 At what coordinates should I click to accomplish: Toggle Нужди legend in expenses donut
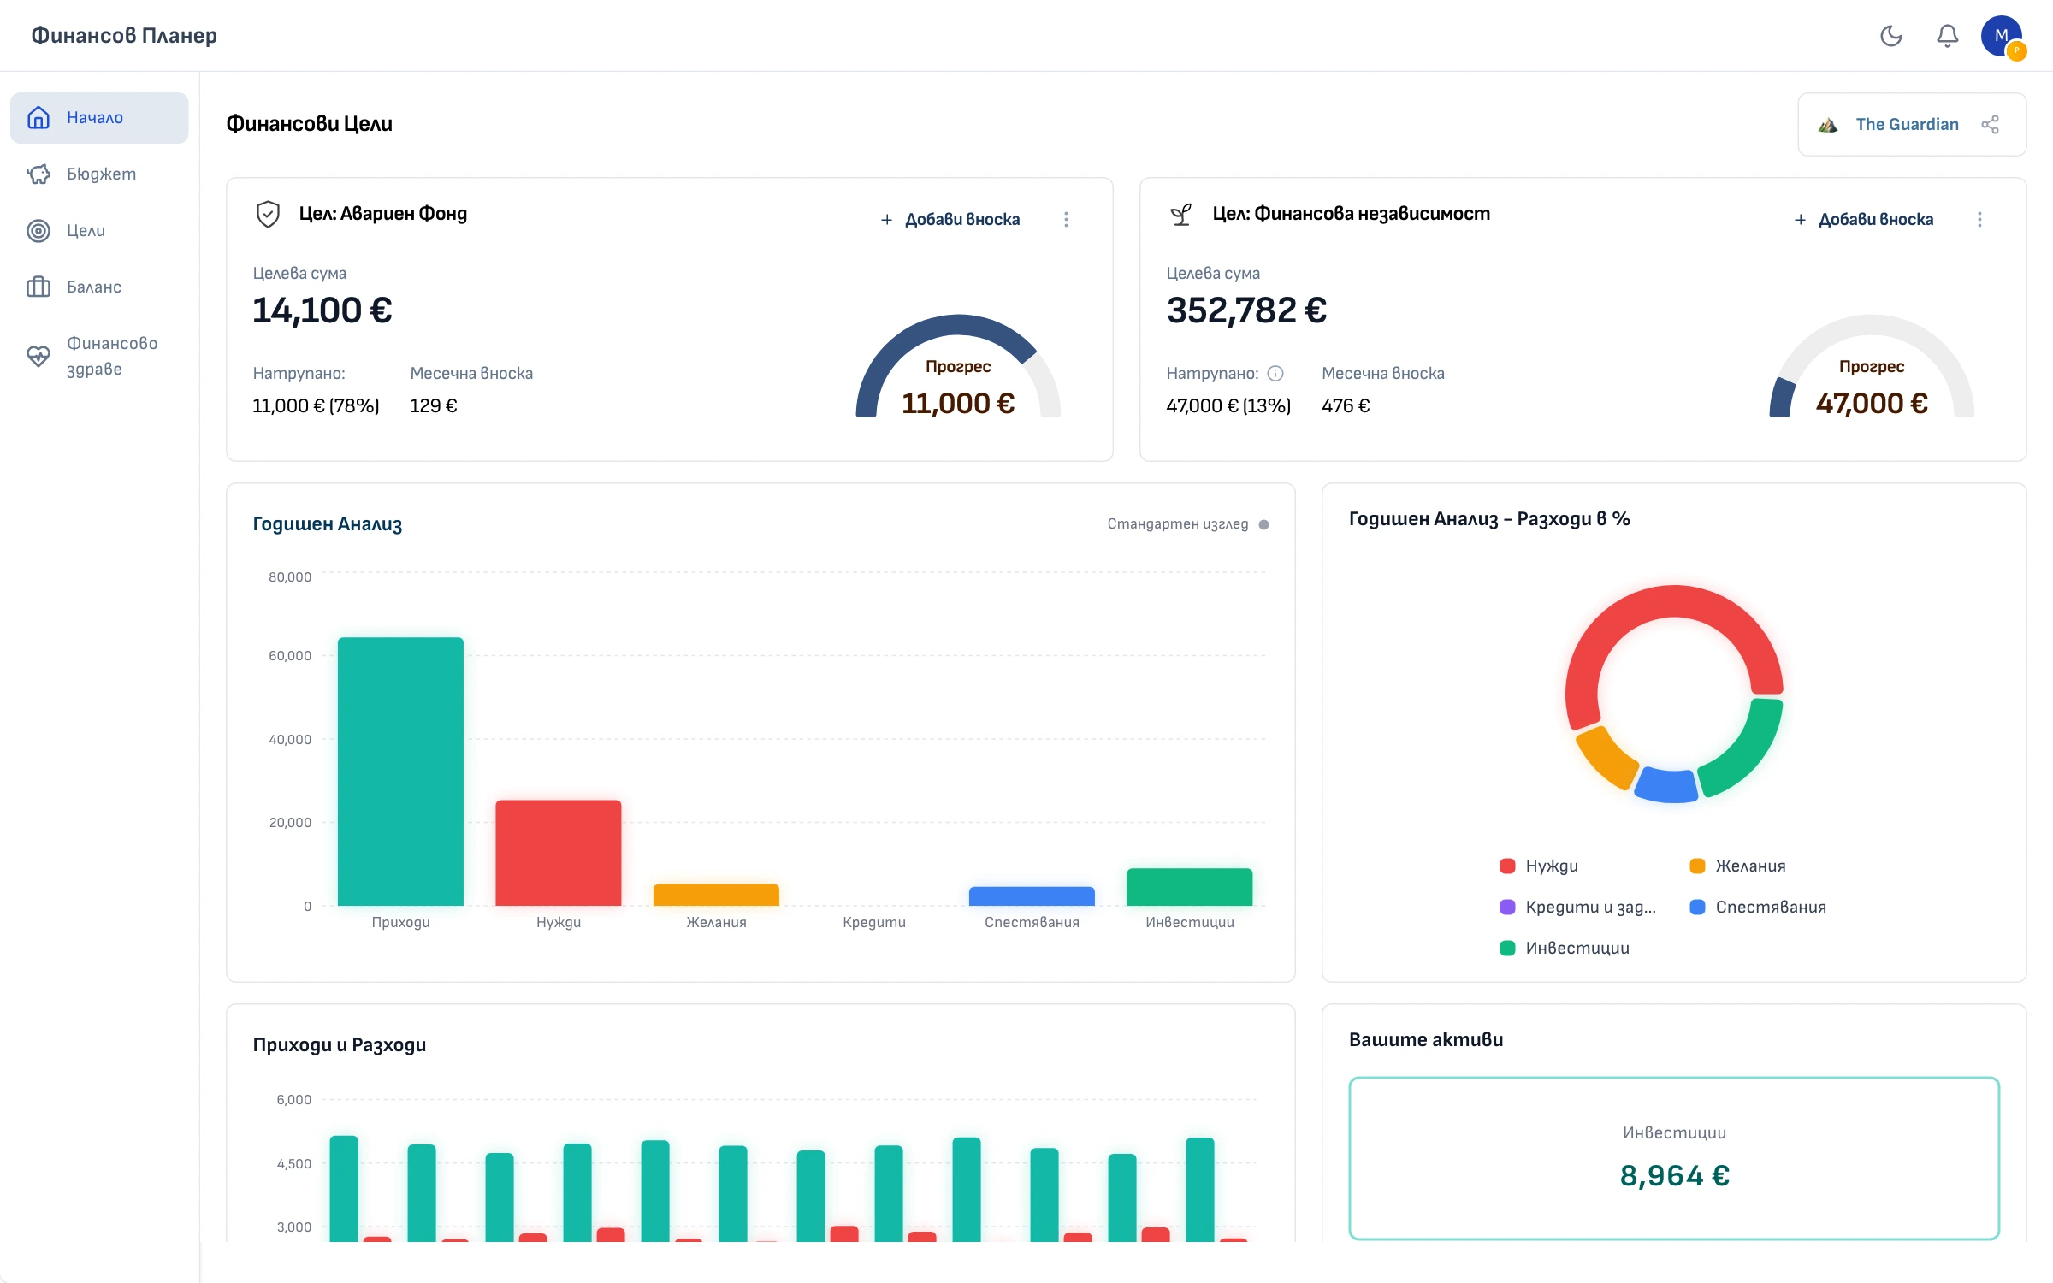coord(1539,866)
